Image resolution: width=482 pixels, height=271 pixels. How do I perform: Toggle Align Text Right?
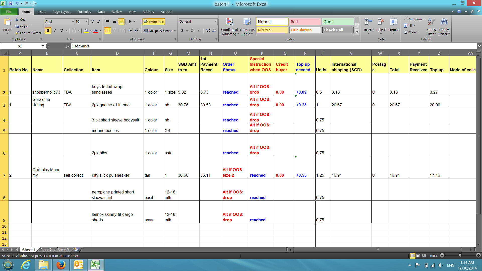tap(121, 31)
